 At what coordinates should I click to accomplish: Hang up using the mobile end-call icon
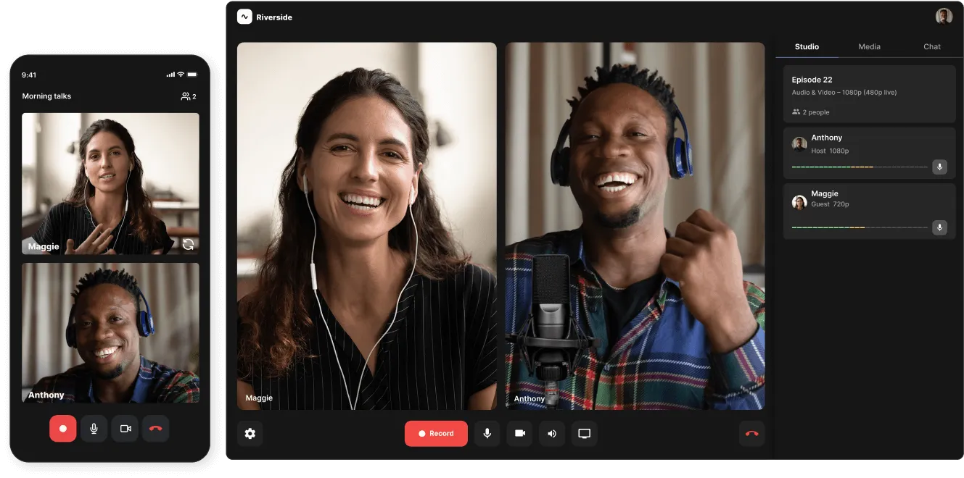[155, 428]
